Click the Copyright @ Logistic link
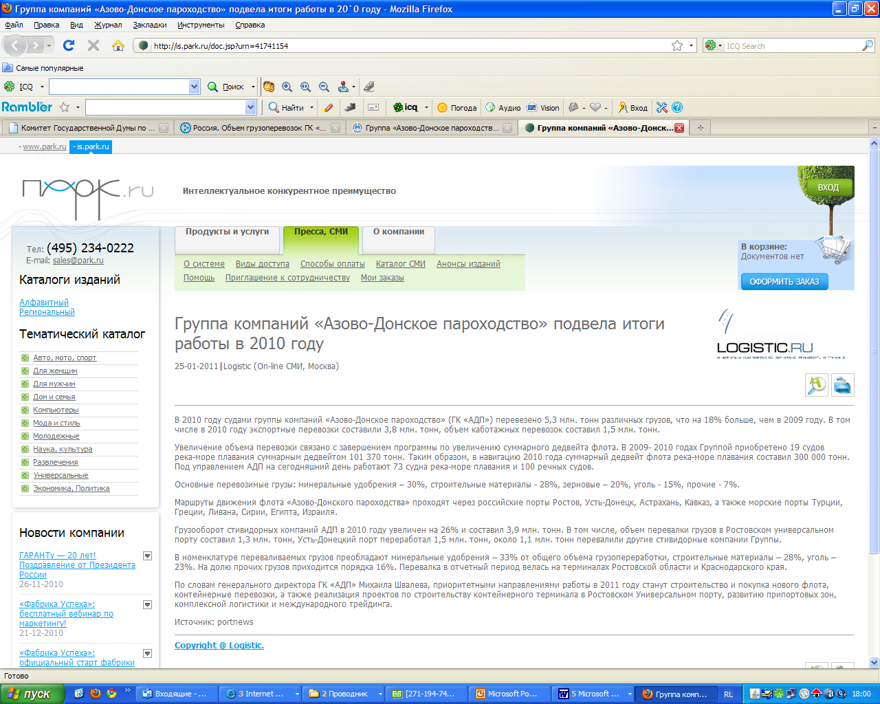The height and width of the screenshot is (704, 880). [x=219, y=645]
